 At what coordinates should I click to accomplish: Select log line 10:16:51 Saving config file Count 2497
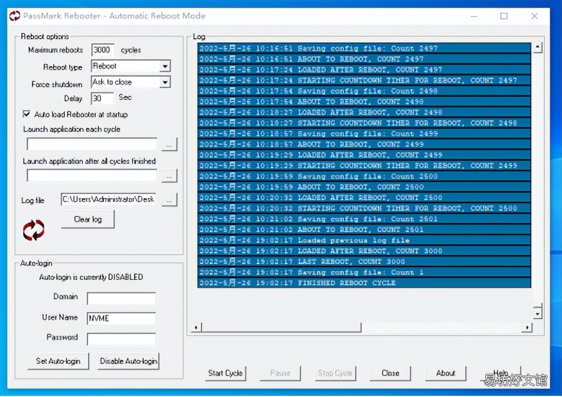coord(364,48)
